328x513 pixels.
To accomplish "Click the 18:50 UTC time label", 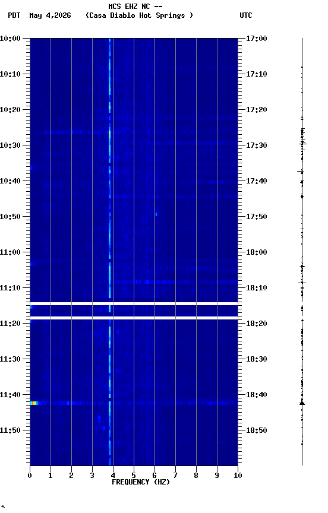I will coord(257,430).
